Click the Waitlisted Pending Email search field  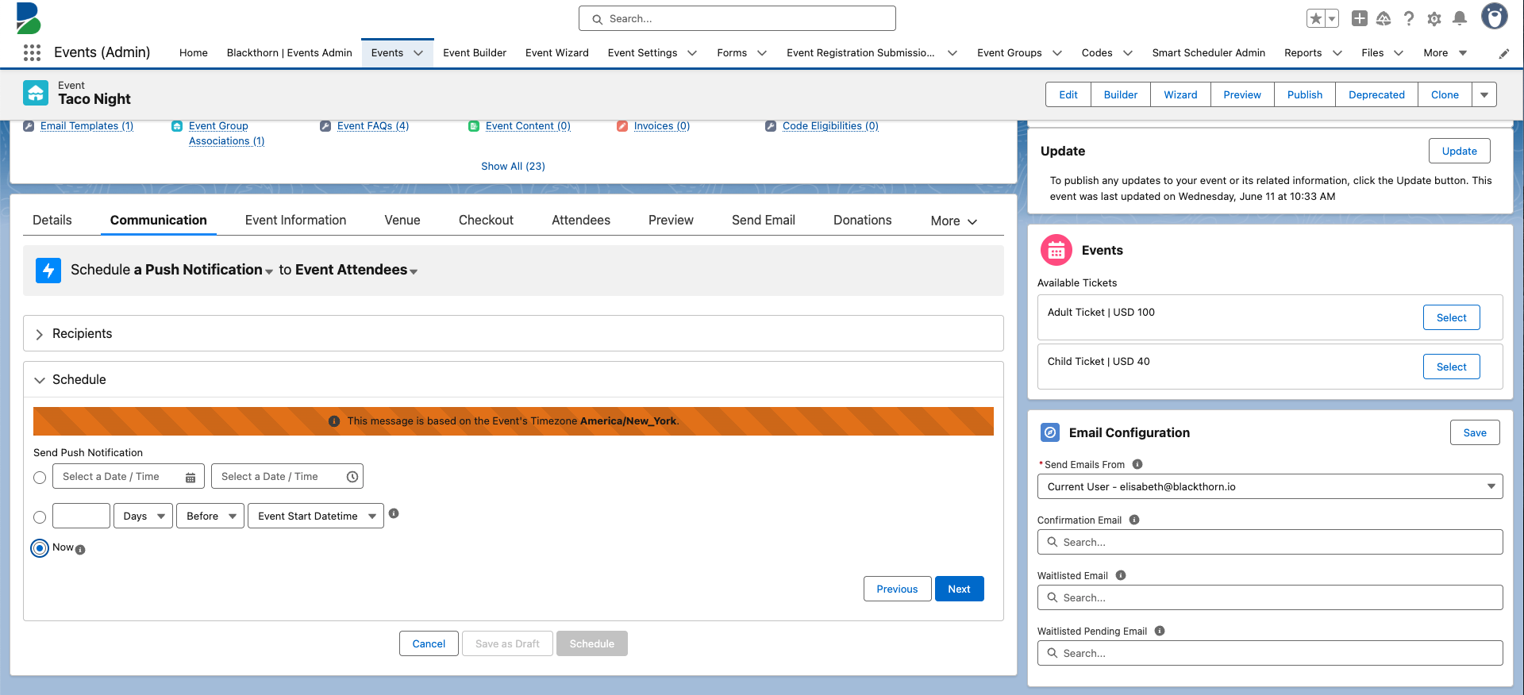(x=1270, y=653)
